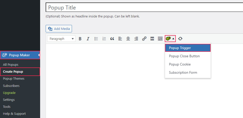Image resolution: width=243 pixels, height=118 pixels.
Task: Apply blockquote formatting
Action: tap(112, 39)
